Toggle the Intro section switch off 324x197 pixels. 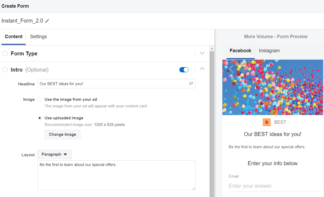click(184, 70)
